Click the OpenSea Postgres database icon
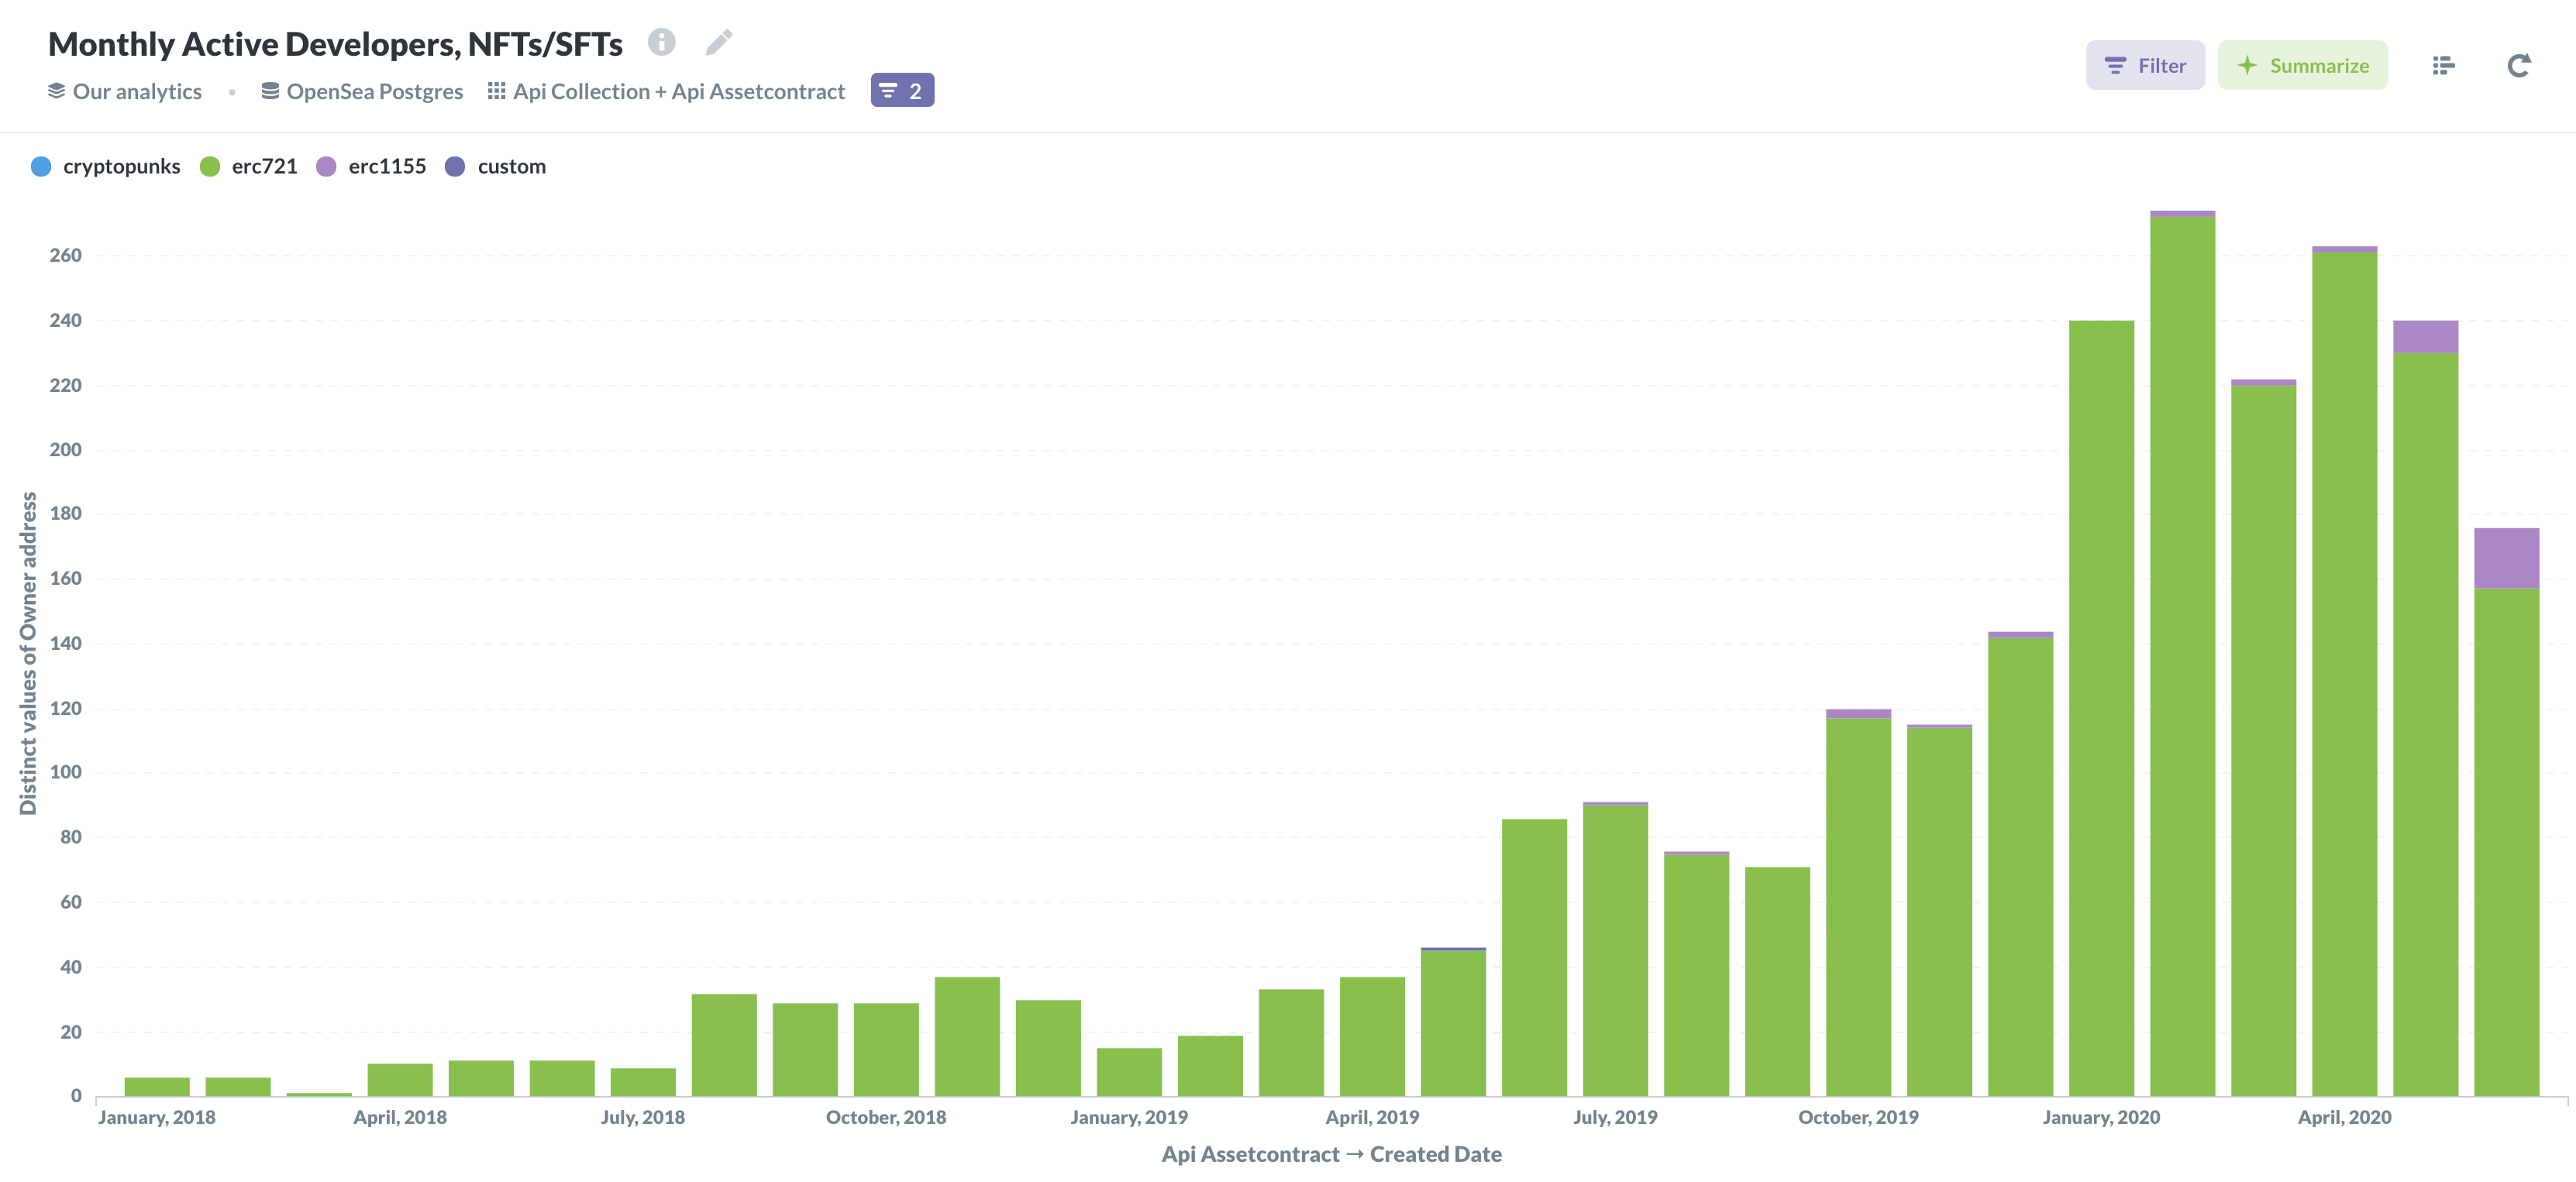 (270, 91)
